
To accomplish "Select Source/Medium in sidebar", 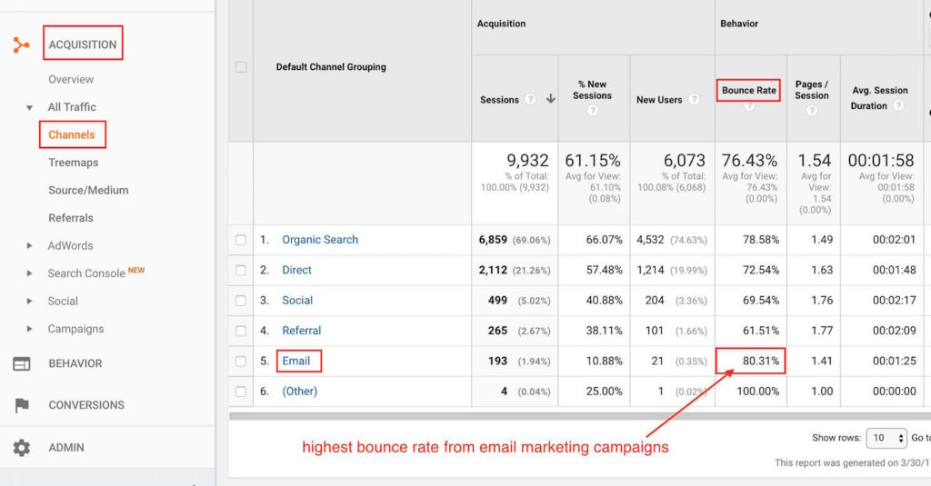I will 88,190.
